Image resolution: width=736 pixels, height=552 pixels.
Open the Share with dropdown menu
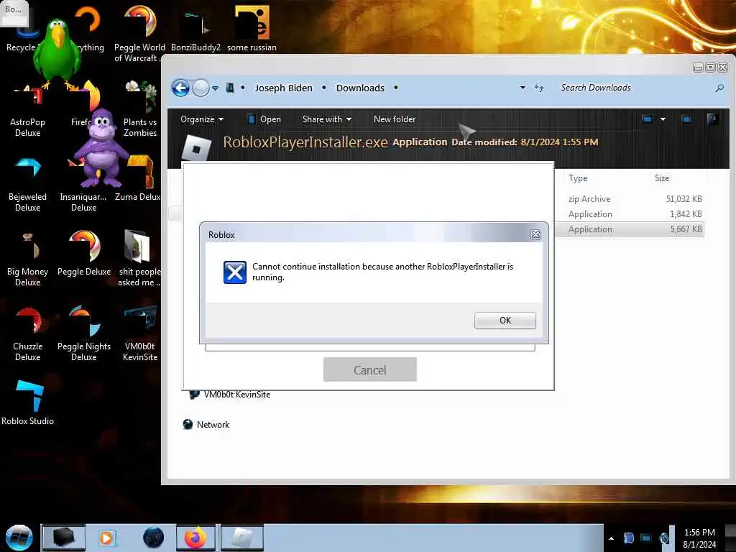click(x=327, y=119)
